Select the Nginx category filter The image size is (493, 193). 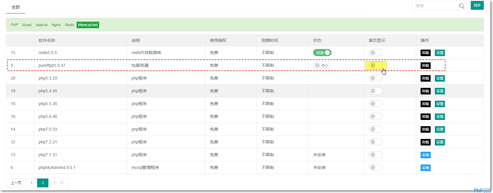coord(56,25)
